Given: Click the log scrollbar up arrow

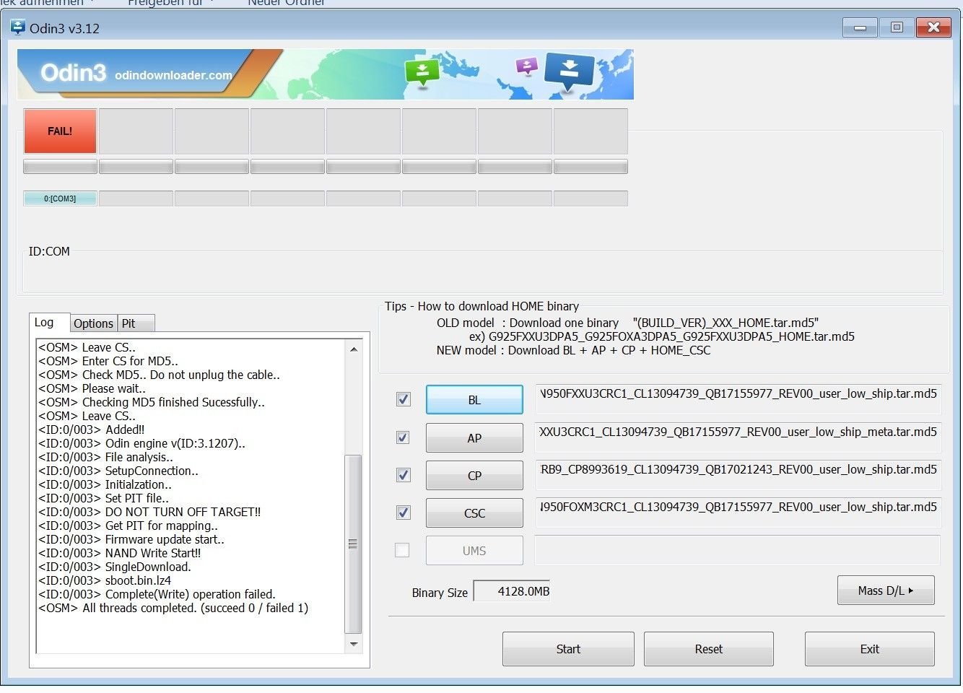Looking at the screenshot, I should click(354, 349).
